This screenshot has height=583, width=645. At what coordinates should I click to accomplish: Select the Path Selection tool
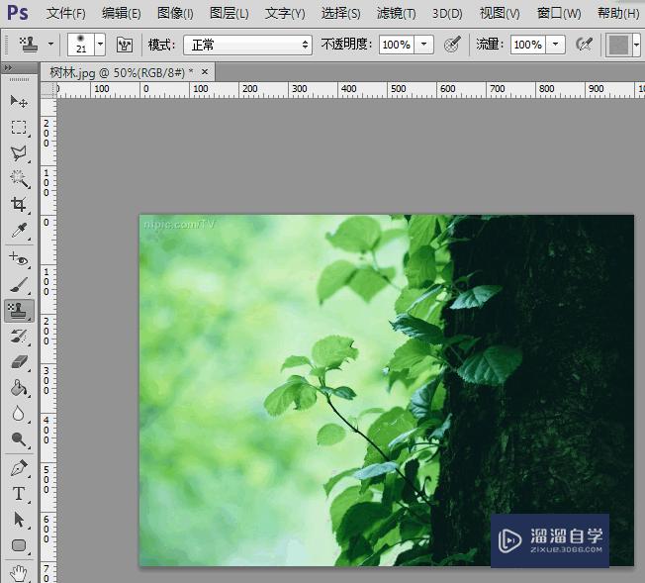click(19, 520)
